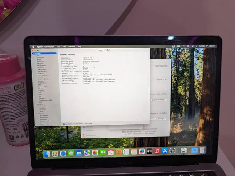The width and height of the screenshot is (235, 176).
Task: Open System Information icon in the Dock
Action: pyautogui.click(x=183, y=150)
